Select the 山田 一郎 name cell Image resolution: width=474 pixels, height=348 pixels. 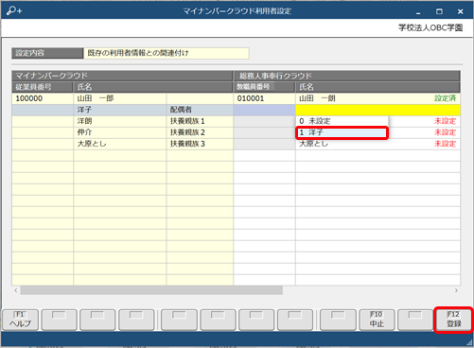(x=120, y=98)
